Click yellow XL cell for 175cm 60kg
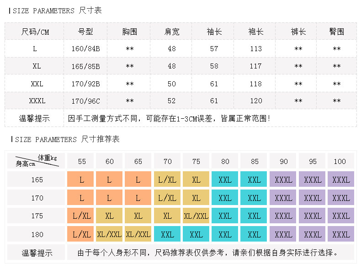 pos(109,216)
